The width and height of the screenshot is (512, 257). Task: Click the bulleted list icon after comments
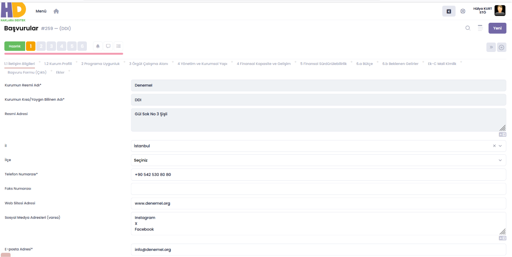pos(119,46)
